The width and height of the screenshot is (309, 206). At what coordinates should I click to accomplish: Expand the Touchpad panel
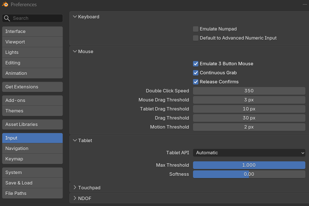(75, 188)
